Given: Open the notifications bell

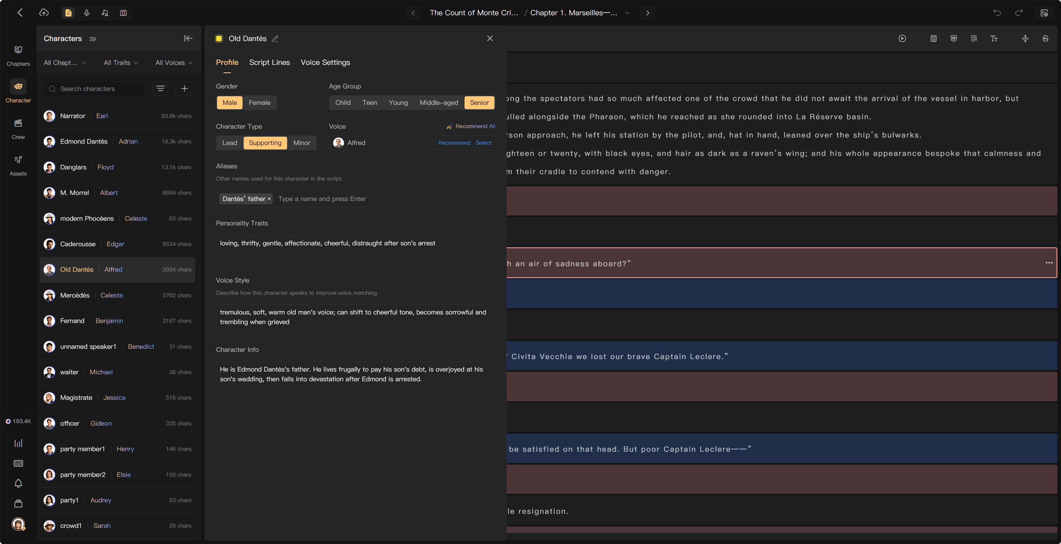Looking at the screenshot, I should tap(18, 483).
